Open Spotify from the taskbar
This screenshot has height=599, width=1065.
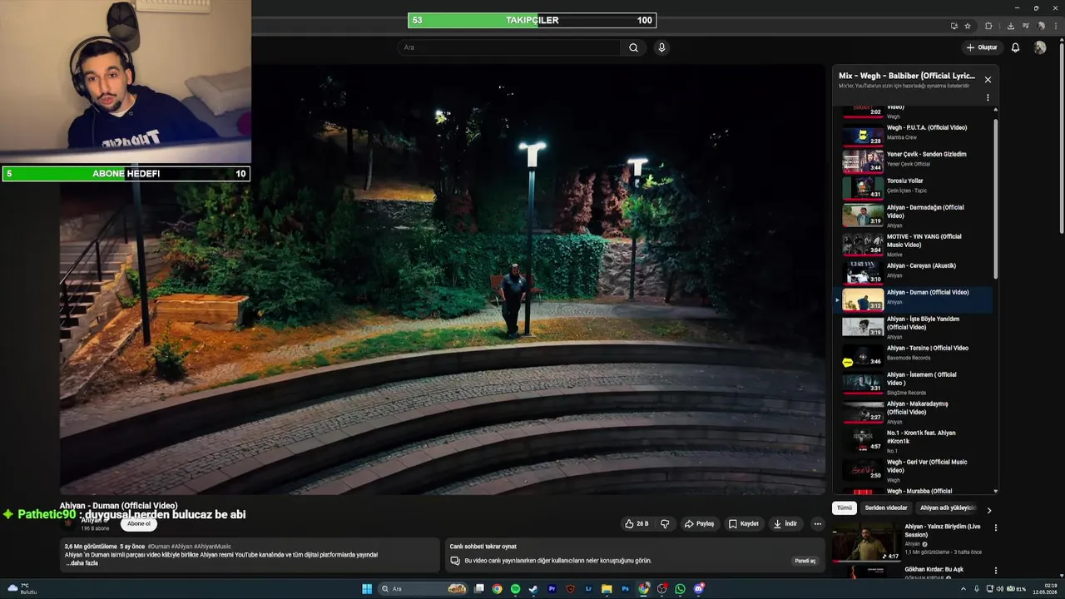click(x=515, y=589)
